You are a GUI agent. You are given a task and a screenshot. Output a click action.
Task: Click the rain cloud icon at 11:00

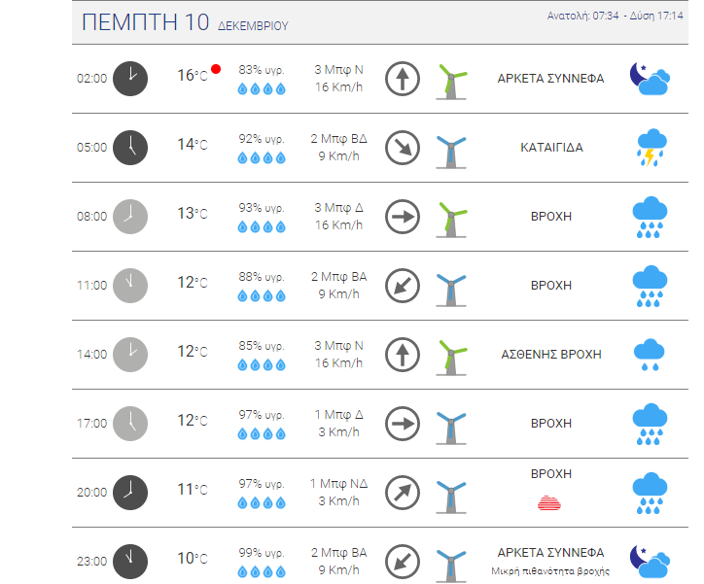click(650, 286)
